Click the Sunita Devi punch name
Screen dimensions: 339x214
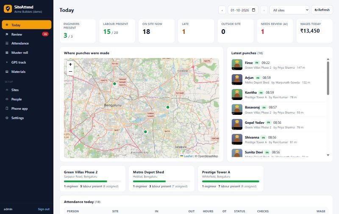254,152
